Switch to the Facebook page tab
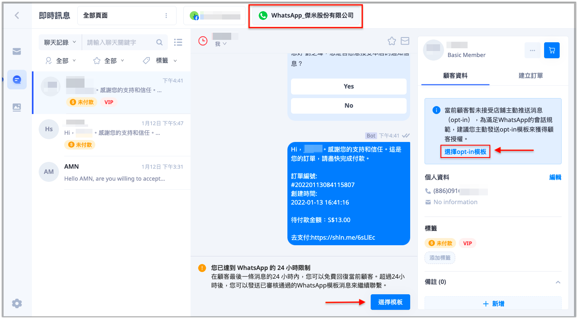The width and height of the screenshot is (578, 319). tap(214, 16)
